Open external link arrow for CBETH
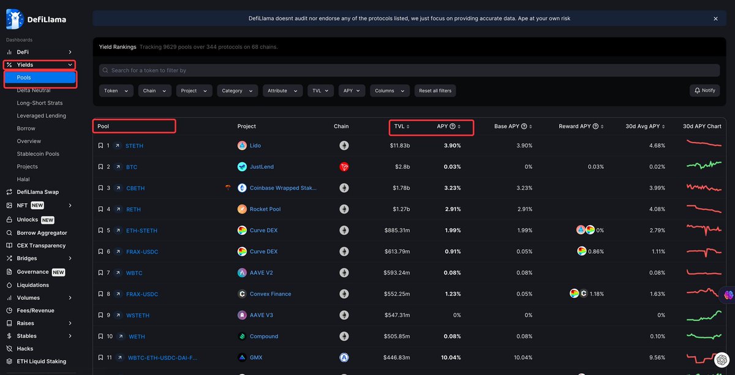The width and height of the screenshot is (735, 375). (x=118, y=188)
